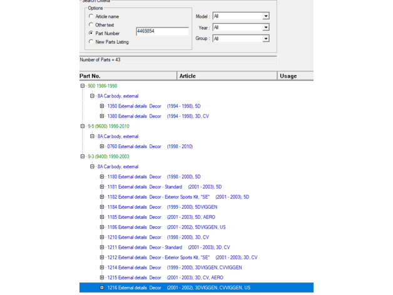Choose the Part Number radio option
393x295 pixels.
tap(91, 33)
